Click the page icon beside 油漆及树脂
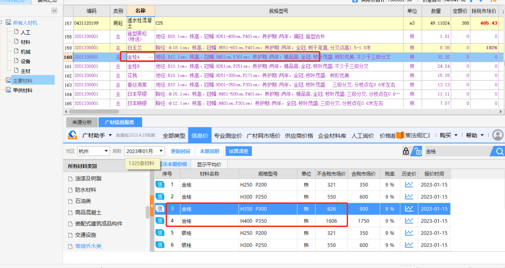The image size is (505, 268). point(70,178)
